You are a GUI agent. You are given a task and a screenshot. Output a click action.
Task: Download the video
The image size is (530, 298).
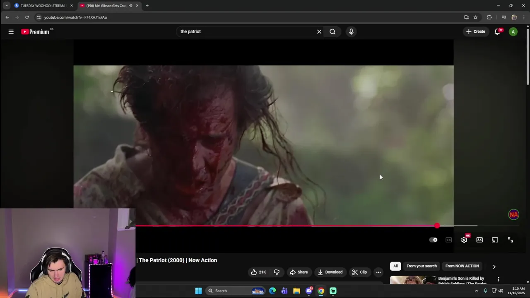click(x=330, y=272)
